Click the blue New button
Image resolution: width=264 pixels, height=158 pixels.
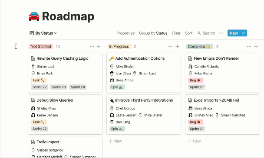pos(234,33)
